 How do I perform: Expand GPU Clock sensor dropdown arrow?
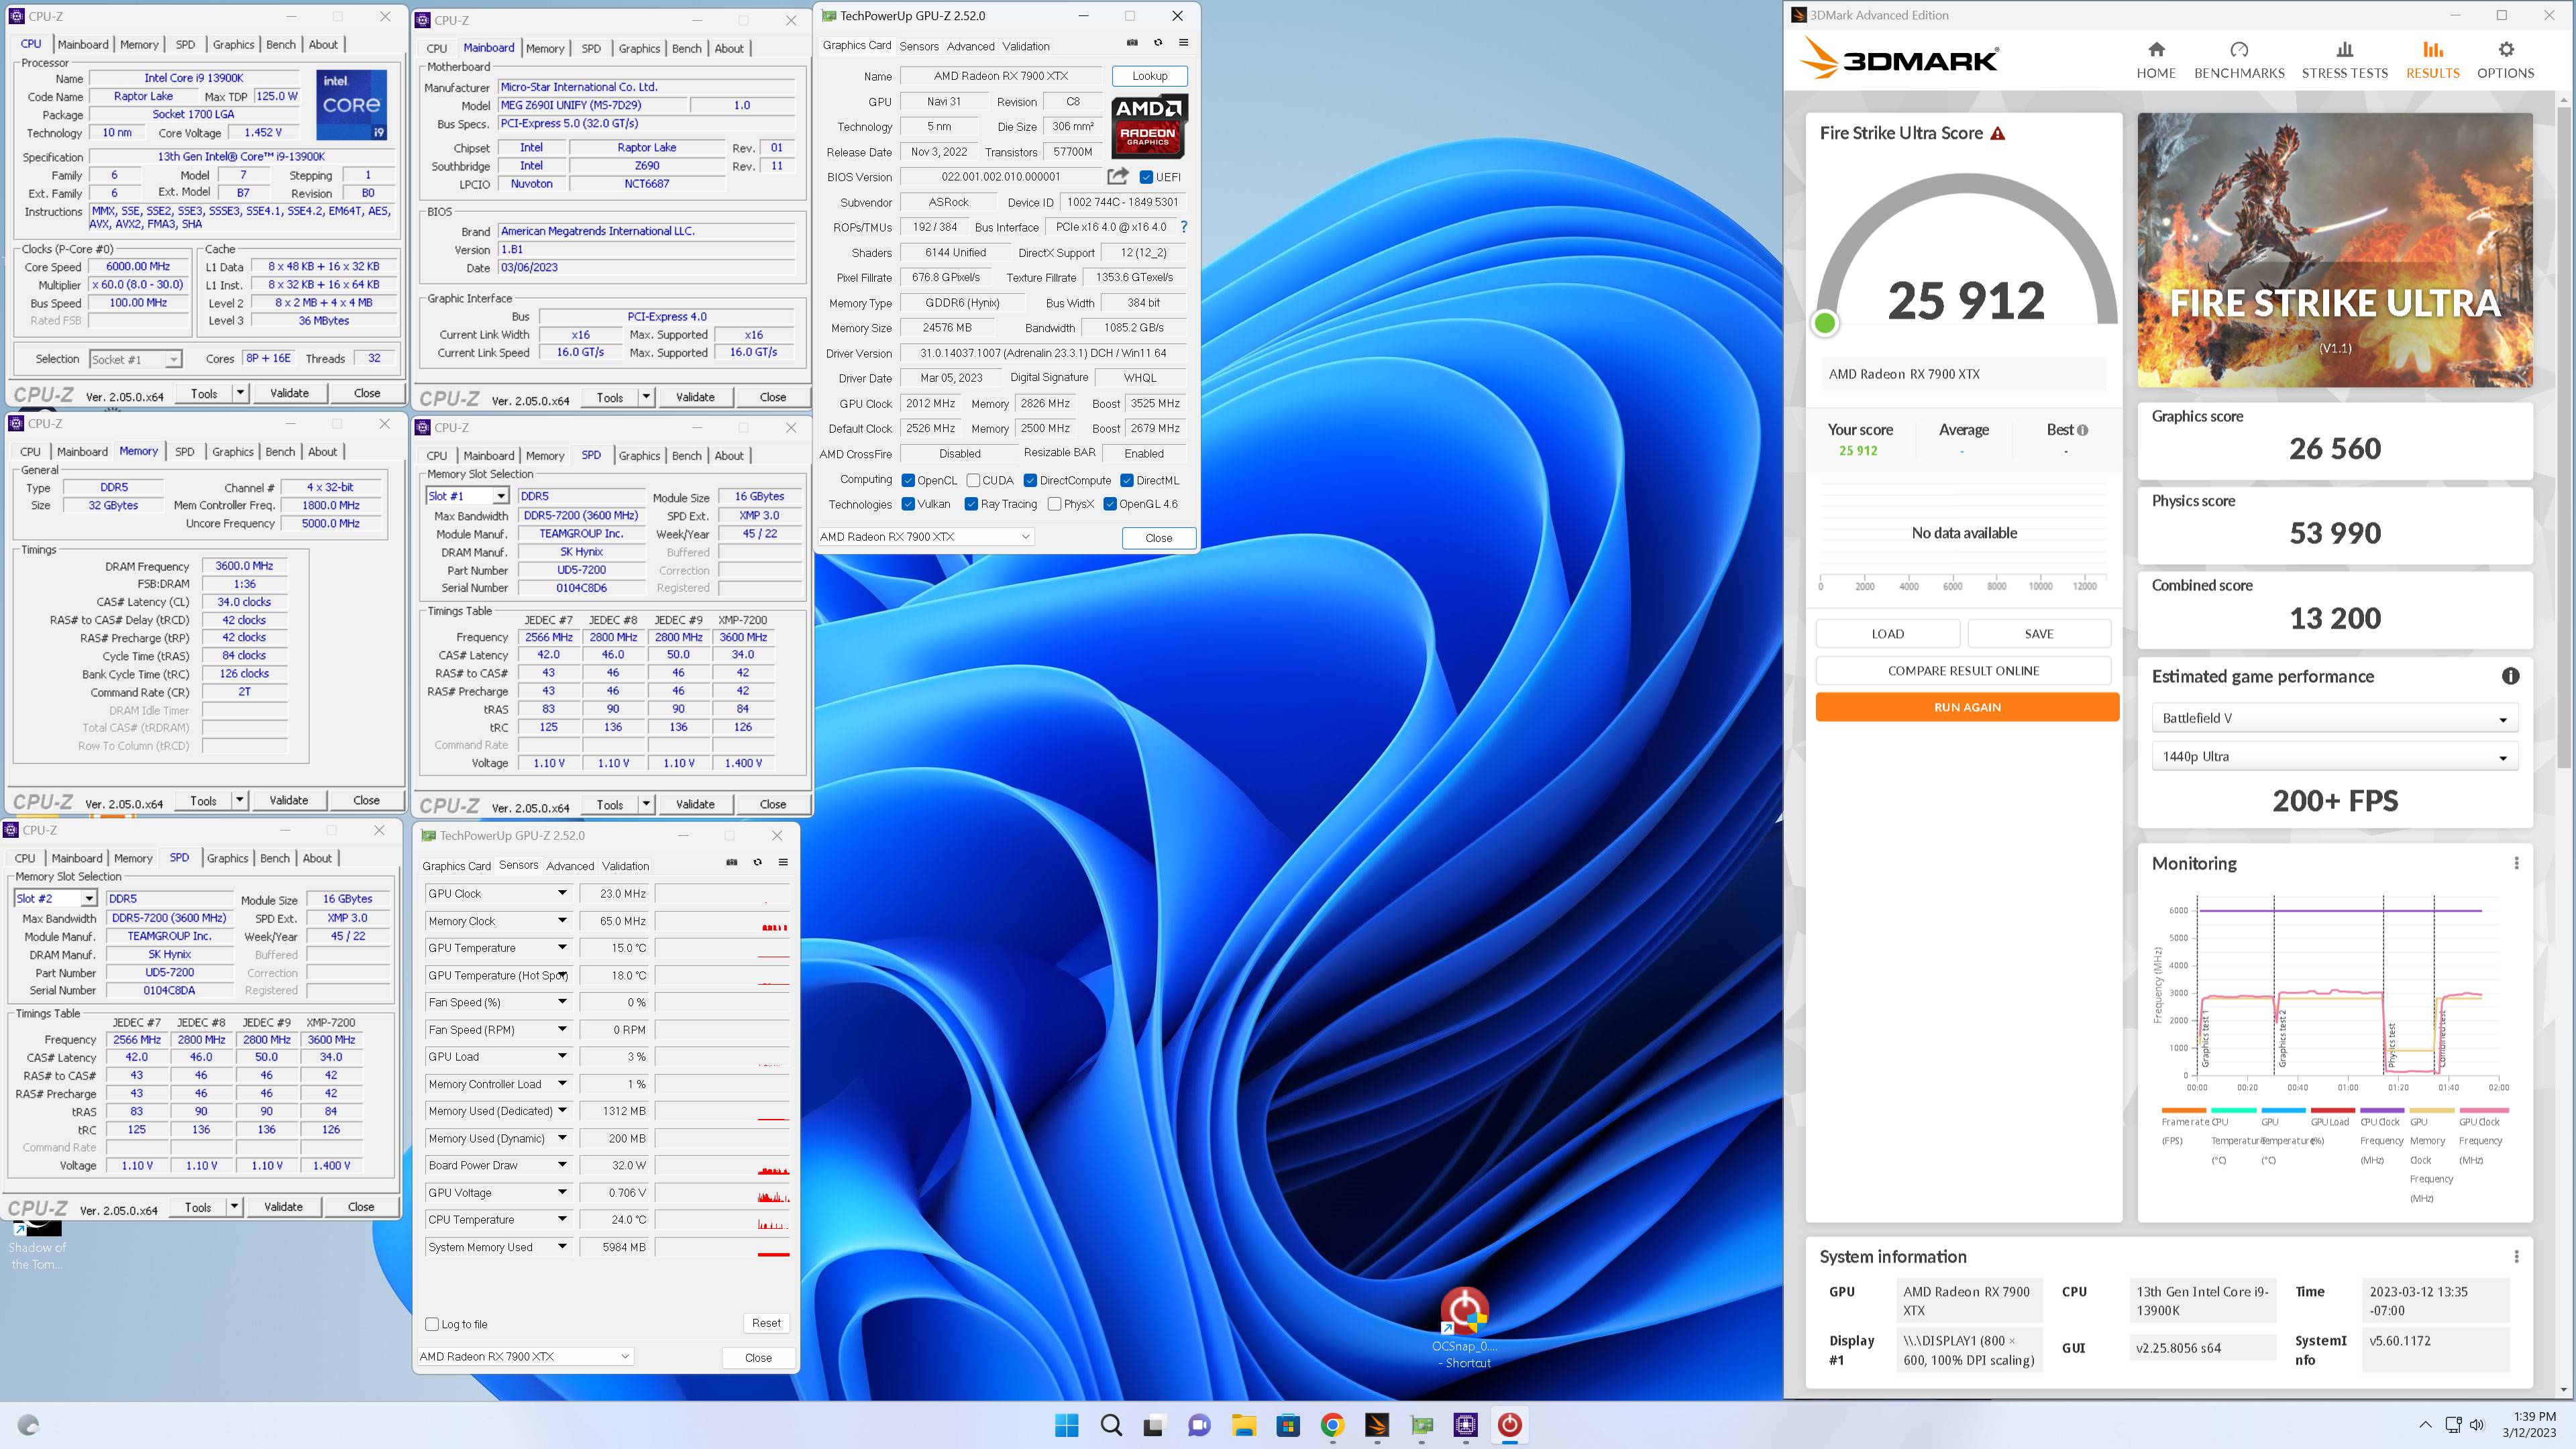coord(562,893)
